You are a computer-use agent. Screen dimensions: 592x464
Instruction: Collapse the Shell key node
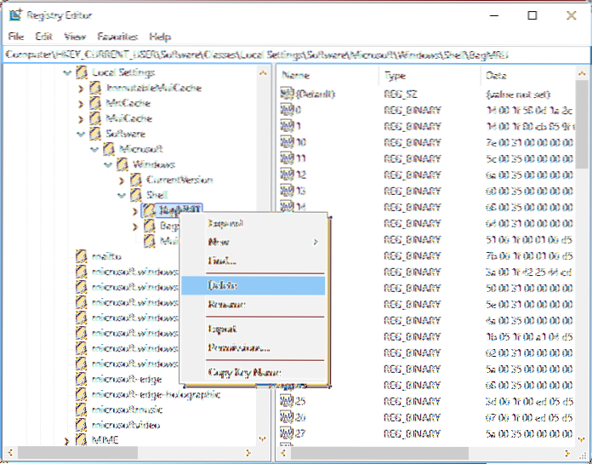[x=122, y=195]
